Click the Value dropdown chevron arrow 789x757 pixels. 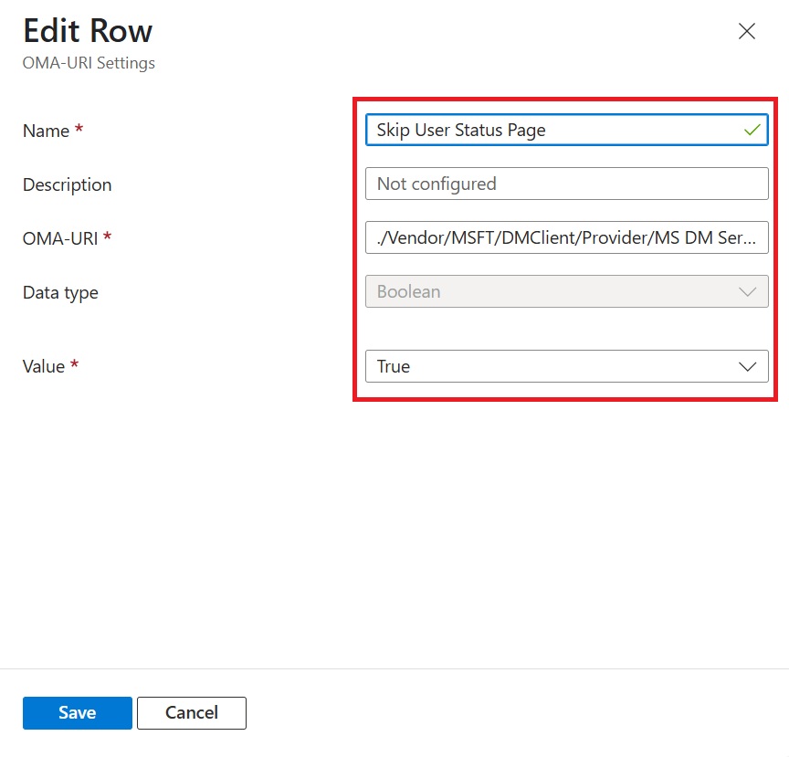point(747,366)
